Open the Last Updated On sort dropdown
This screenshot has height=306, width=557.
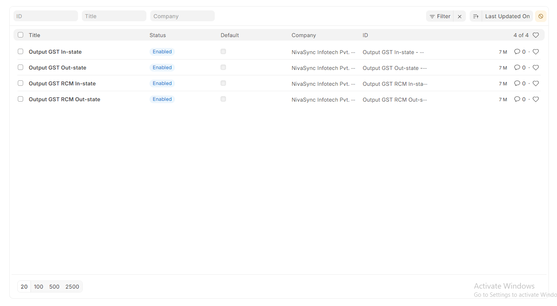click(507, 16)
